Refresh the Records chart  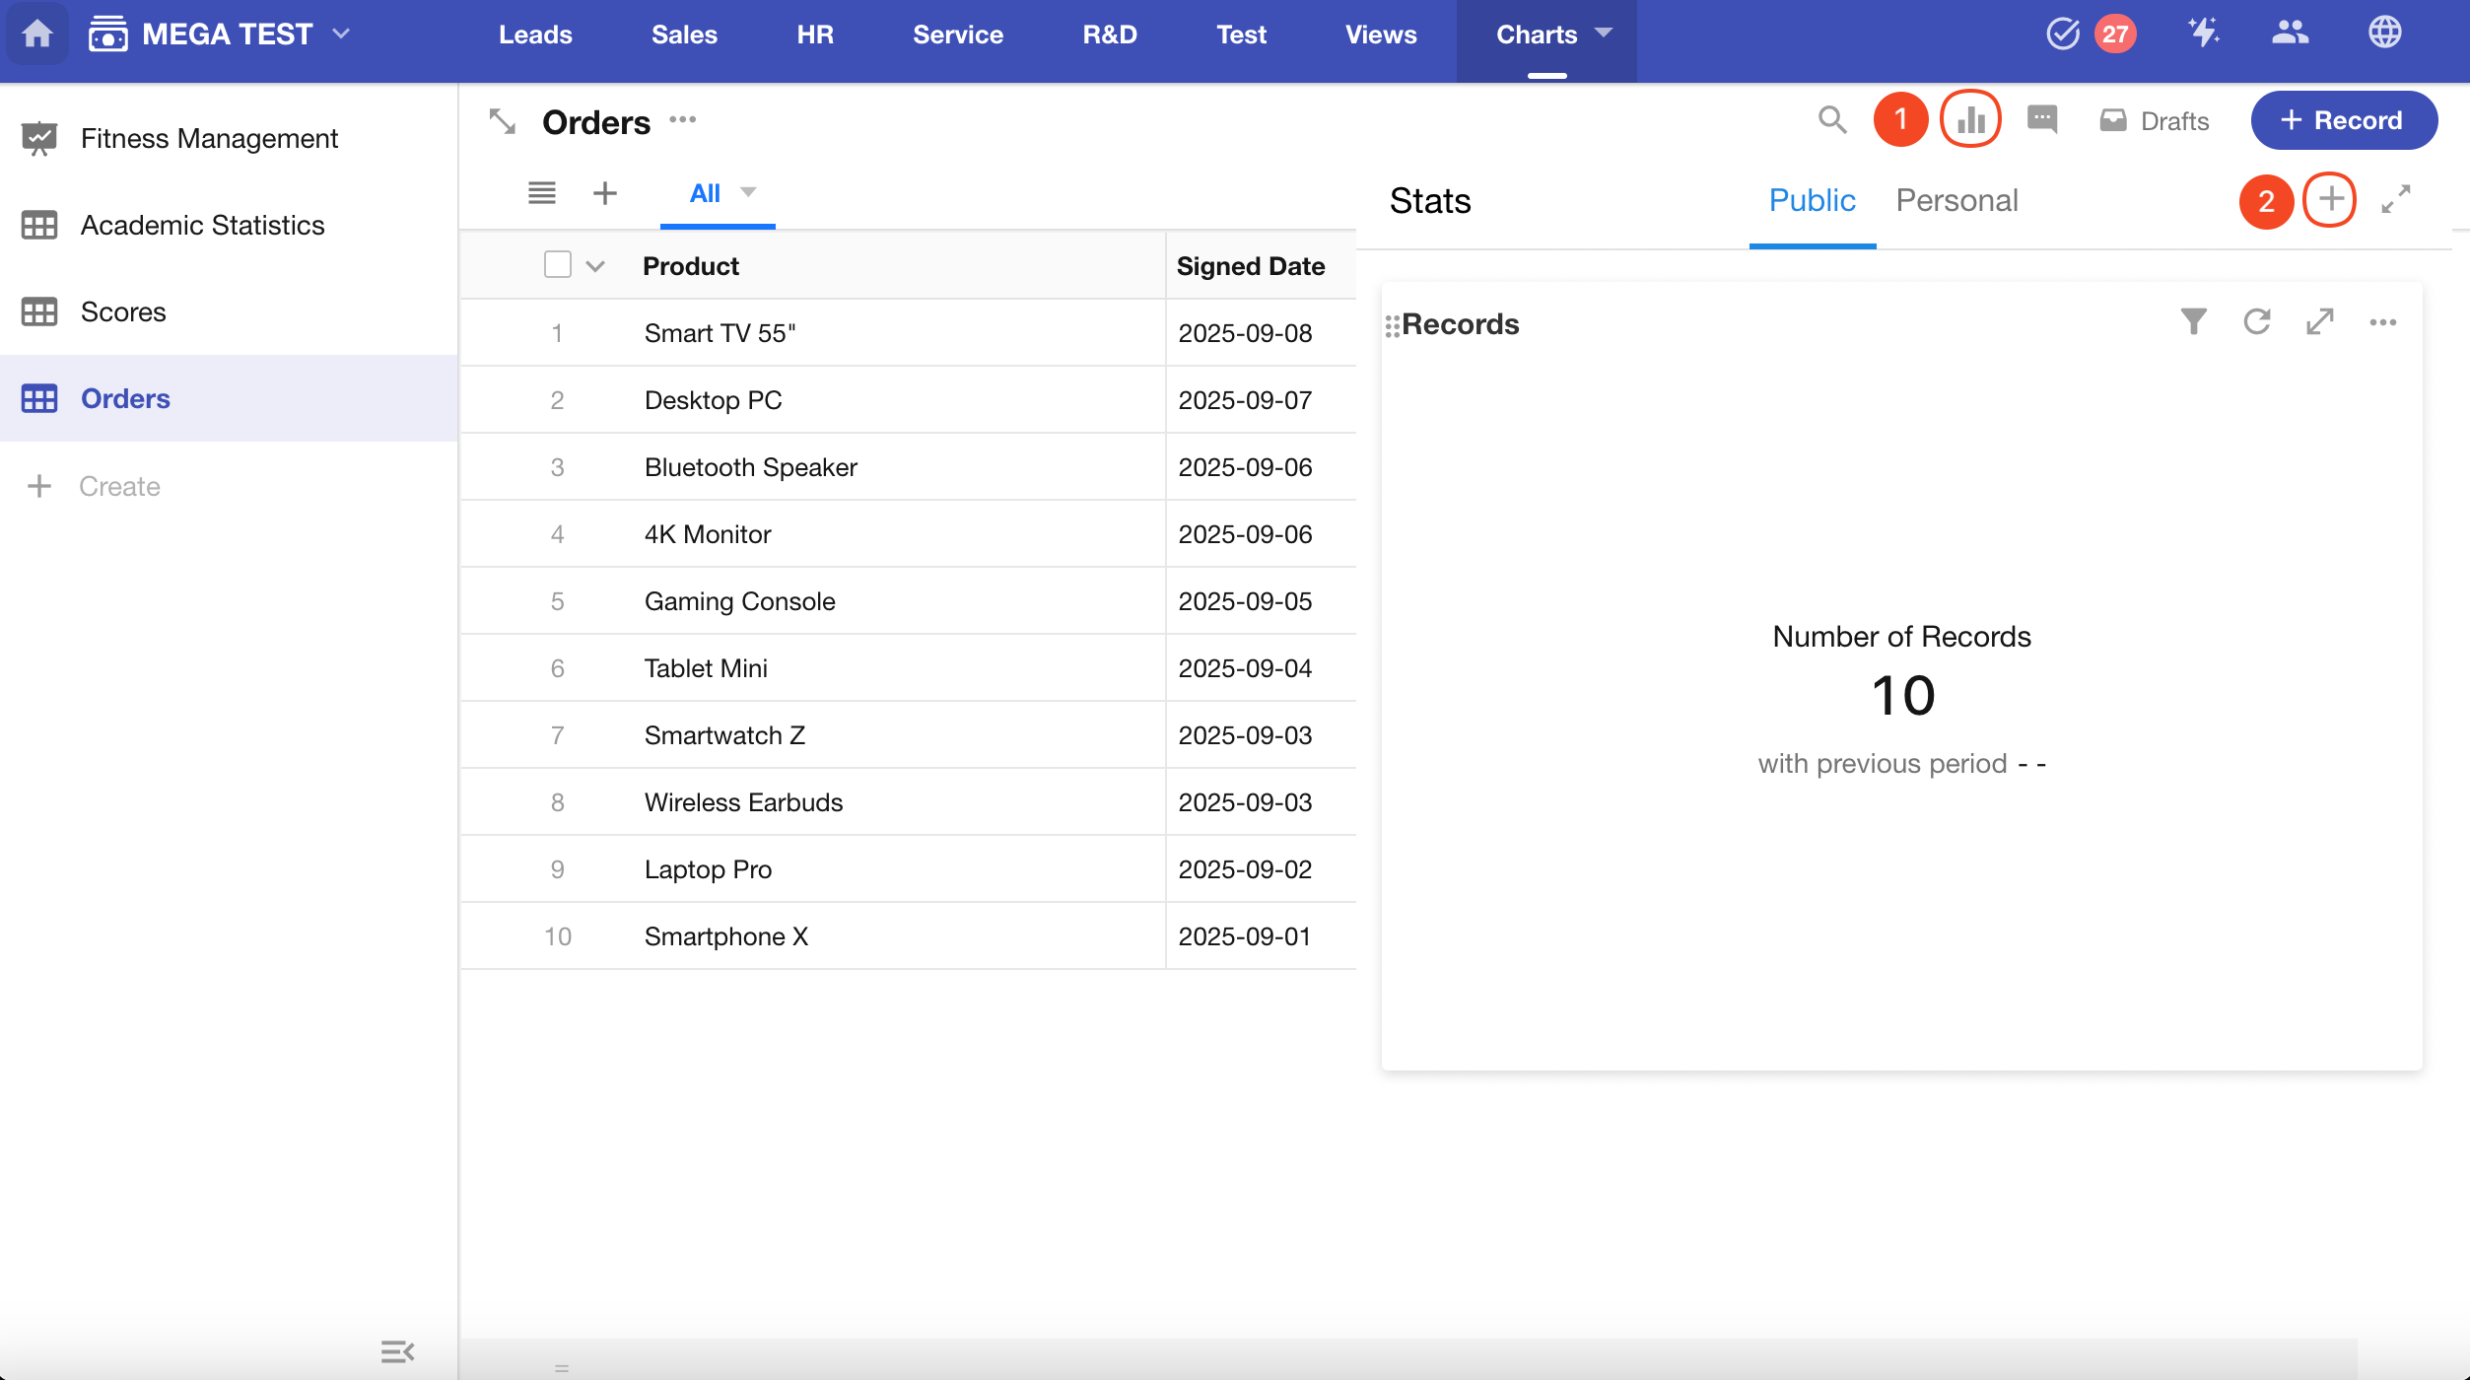point(2256,322)
